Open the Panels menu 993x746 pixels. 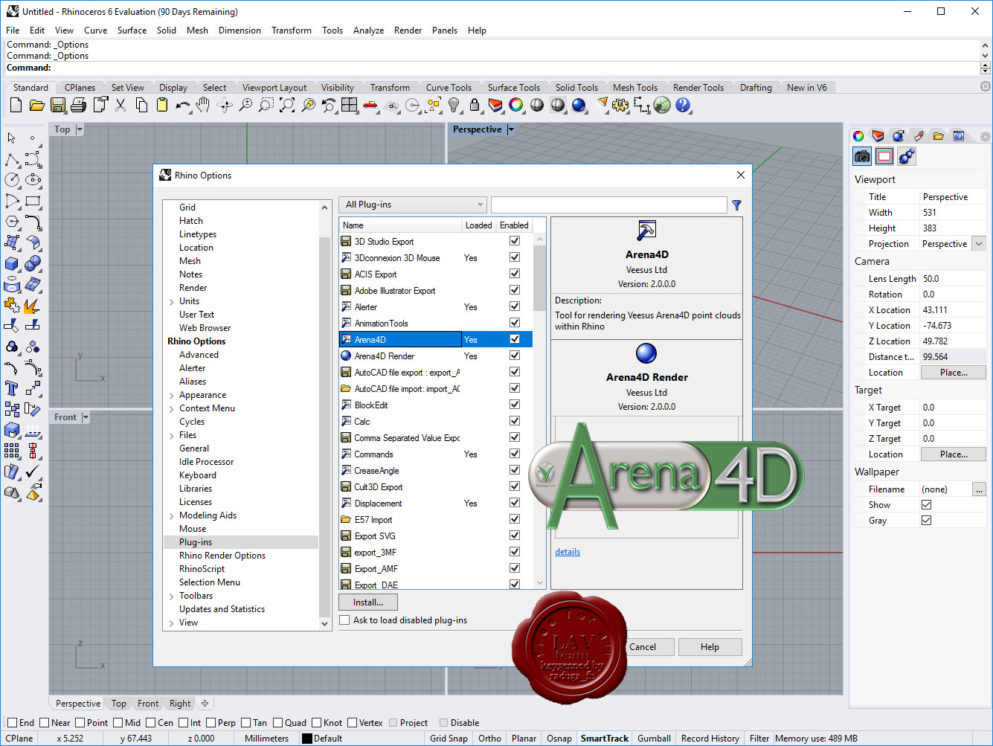click(445, 30)
